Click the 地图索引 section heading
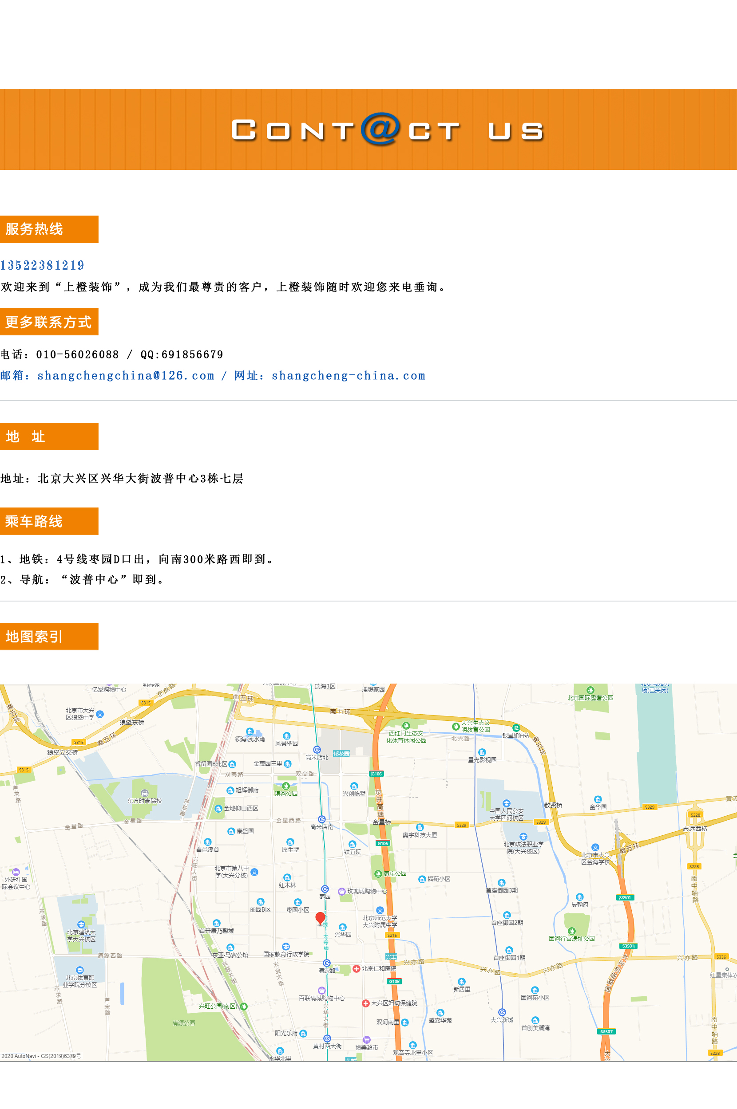 point(34,636)
